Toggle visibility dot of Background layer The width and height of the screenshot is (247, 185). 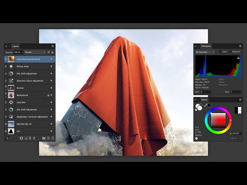51,95
